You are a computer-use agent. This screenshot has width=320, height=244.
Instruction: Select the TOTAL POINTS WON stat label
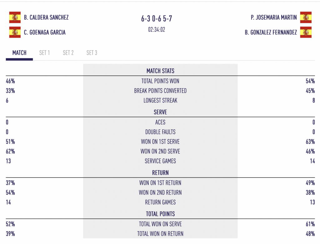point(160,81)
